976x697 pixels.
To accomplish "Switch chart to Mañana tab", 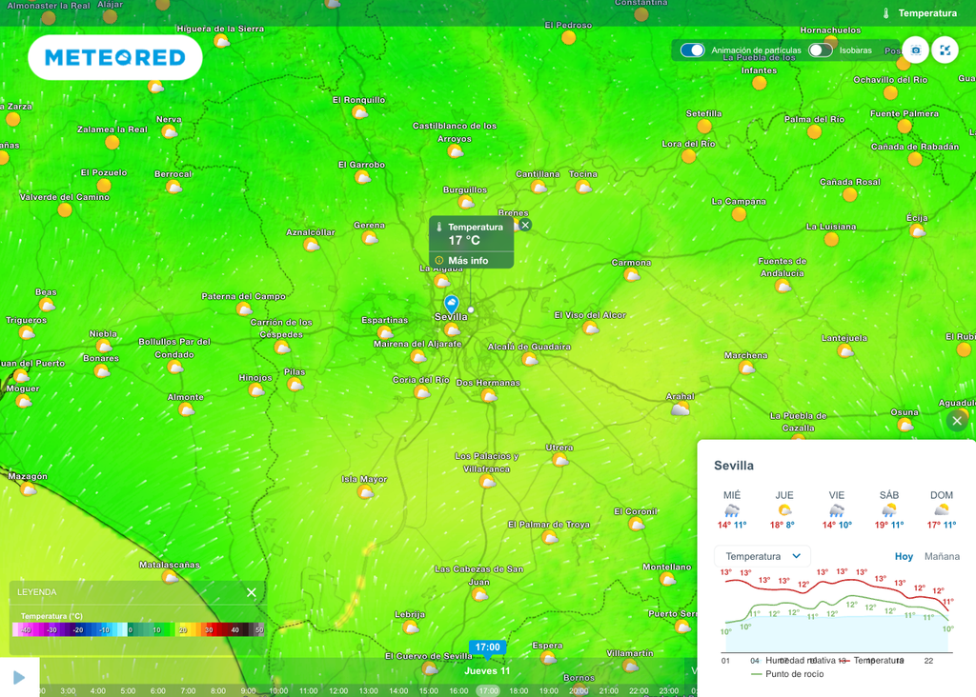I will point(942,556).
